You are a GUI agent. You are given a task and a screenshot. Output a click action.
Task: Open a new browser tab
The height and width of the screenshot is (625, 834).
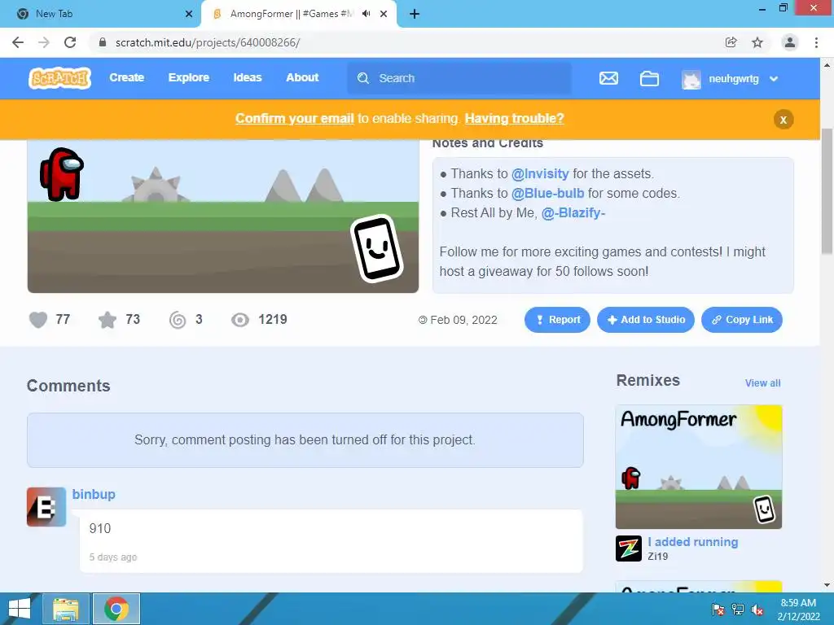click(x=415, y=15)
